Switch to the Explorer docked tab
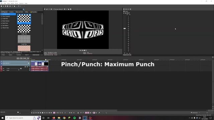 point(10,55)
